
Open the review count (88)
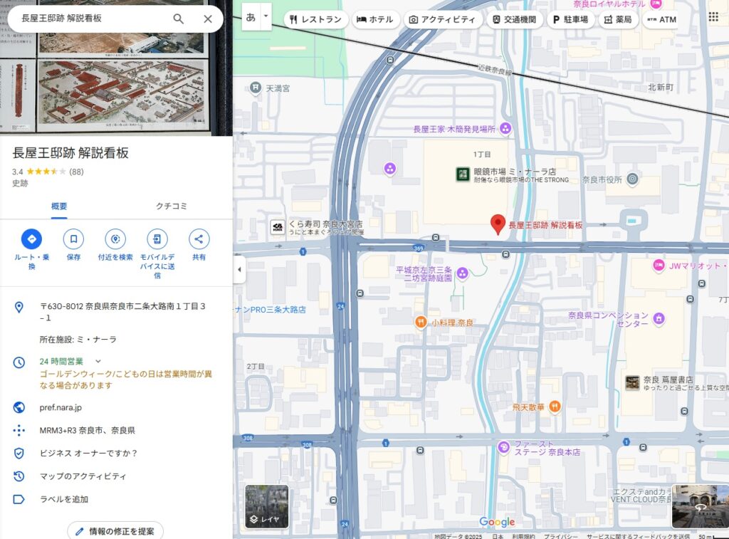click(x=76, y=172)
